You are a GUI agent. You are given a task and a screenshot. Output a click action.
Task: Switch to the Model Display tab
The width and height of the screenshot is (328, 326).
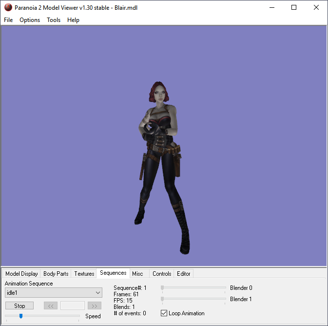tap(21, 274)
